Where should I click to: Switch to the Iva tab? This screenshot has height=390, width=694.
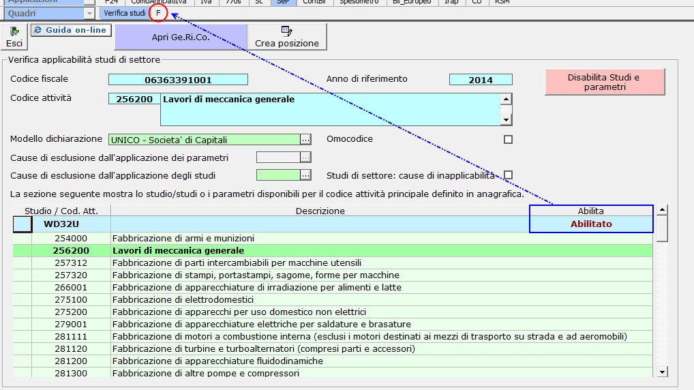click(x=206, y=2)
